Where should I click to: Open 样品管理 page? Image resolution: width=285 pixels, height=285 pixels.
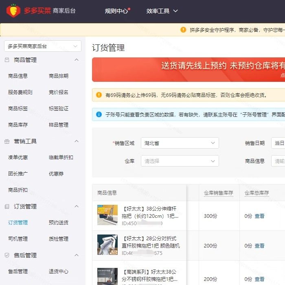click(x=59, y=125)
